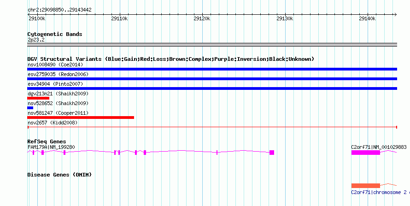This screenshot has width=410, height=206.
Task: Click the Cytogenetic Bands track title
Action: click(x=55, y=34)
